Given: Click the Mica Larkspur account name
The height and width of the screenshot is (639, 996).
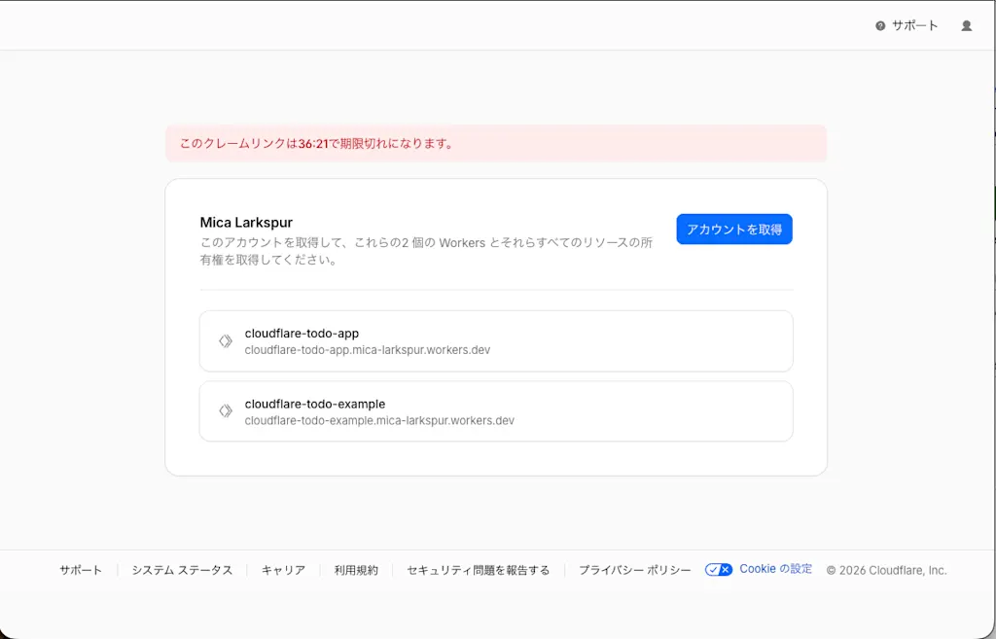Looking at the screenshot, I should [x=246, y=223].
